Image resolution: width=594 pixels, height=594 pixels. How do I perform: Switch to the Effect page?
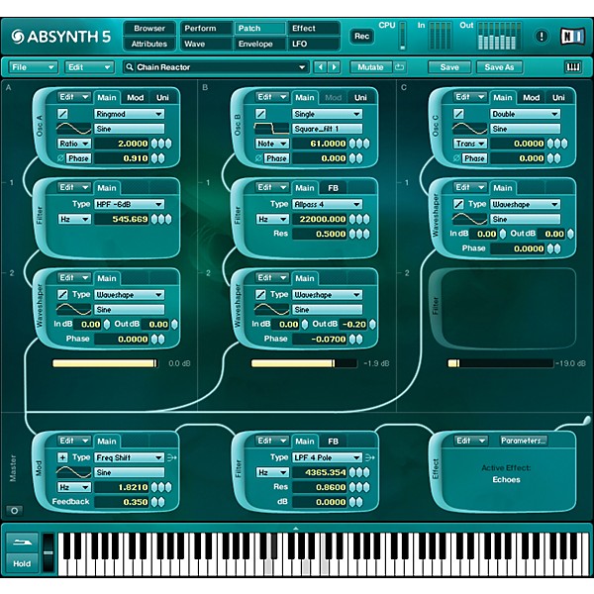click(314, 29)
